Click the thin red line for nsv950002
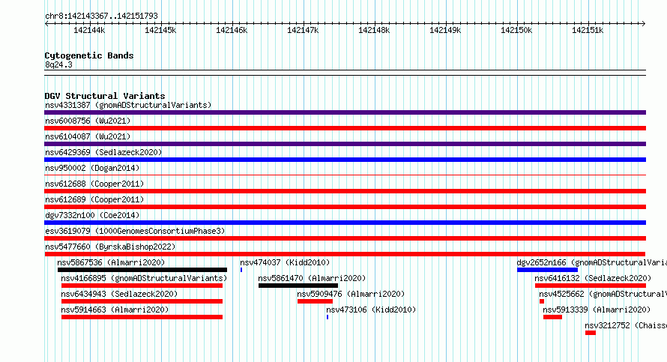The height and width of the screenshot is (362, 667). point(345,175)
